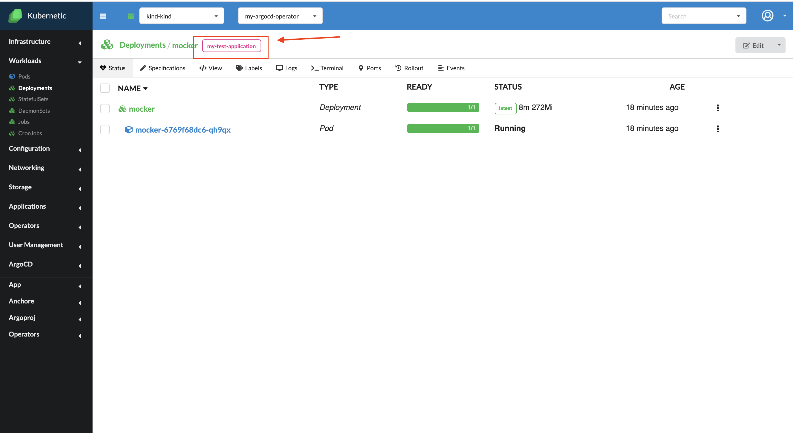This screenshot has height=433, width=793.
Task: Open the my-argocd-operator namespace dropdown
Action: 280,16
